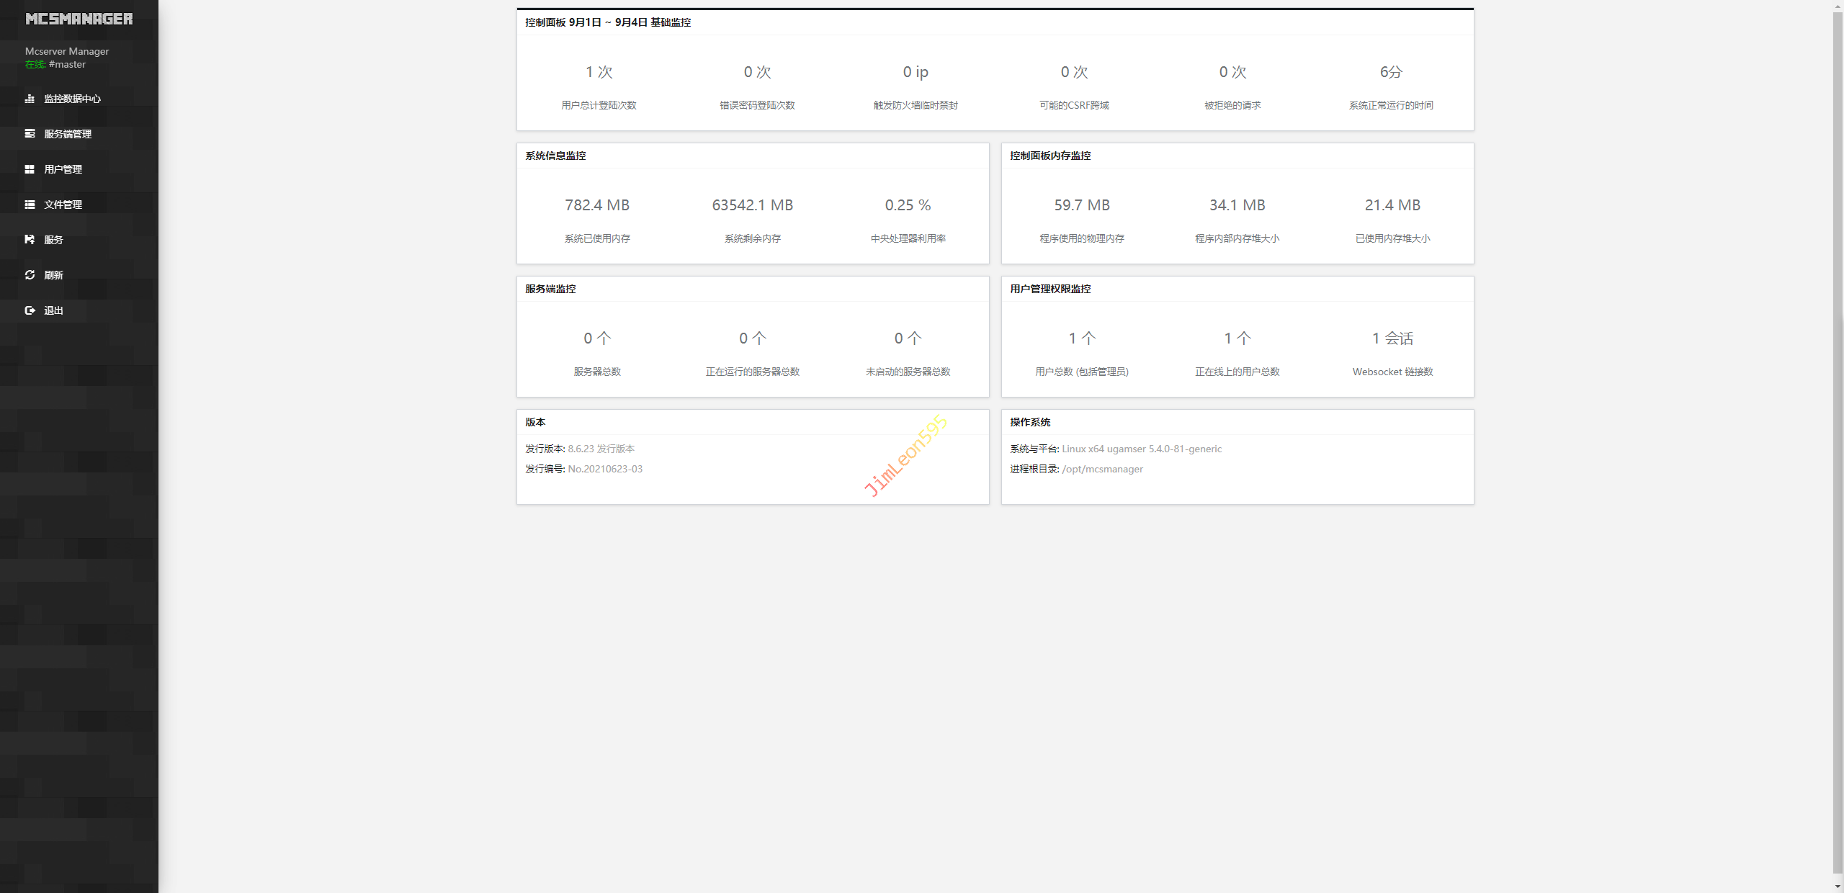Click the circular arrows 刷新 icon
The width and height of the screenshot is (1844, 893).
point(30,275)
